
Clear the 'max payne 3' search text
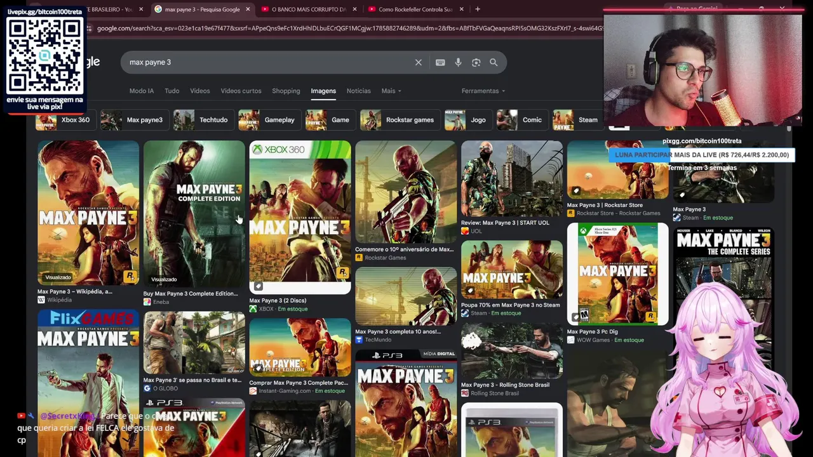pyautogui.click(x=418, y=62)
